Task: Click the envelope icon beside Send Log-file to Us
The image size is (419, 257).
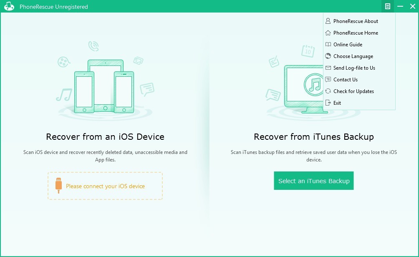Action: [328, 68]
